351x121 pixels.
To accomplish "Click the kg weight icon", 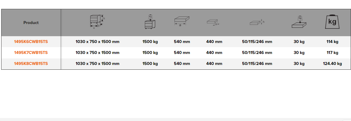I will click(x=332, y=22).
